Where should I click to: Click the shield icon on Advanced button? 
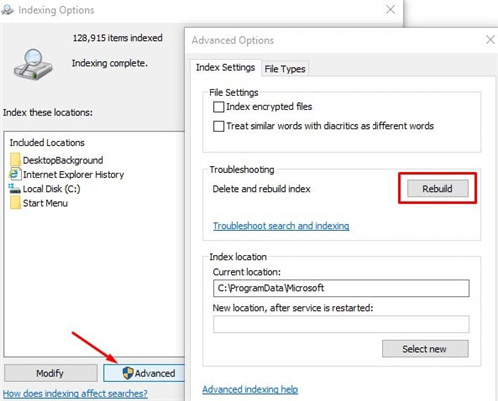pyautogui.click(x=127, y=373)
